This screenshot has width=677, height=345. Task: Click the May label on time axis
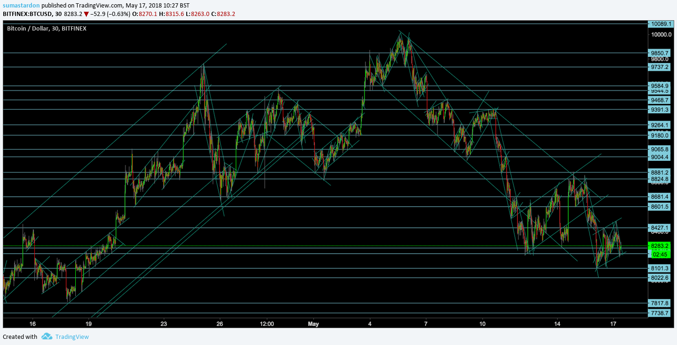pyautogui.click(x=313, y=324)
